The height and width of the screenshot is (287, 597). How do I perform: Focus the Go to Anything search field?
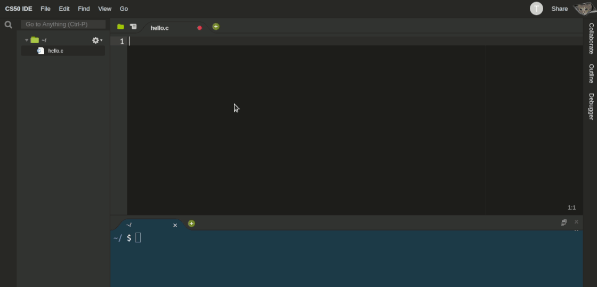coord(63,25)
